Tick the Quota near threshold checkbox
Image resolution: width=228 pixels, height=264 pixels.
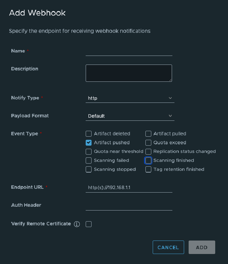tap(89, 152)
